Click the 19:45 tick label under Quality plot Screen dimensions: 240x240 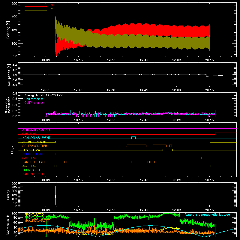(x=144, y=210)
